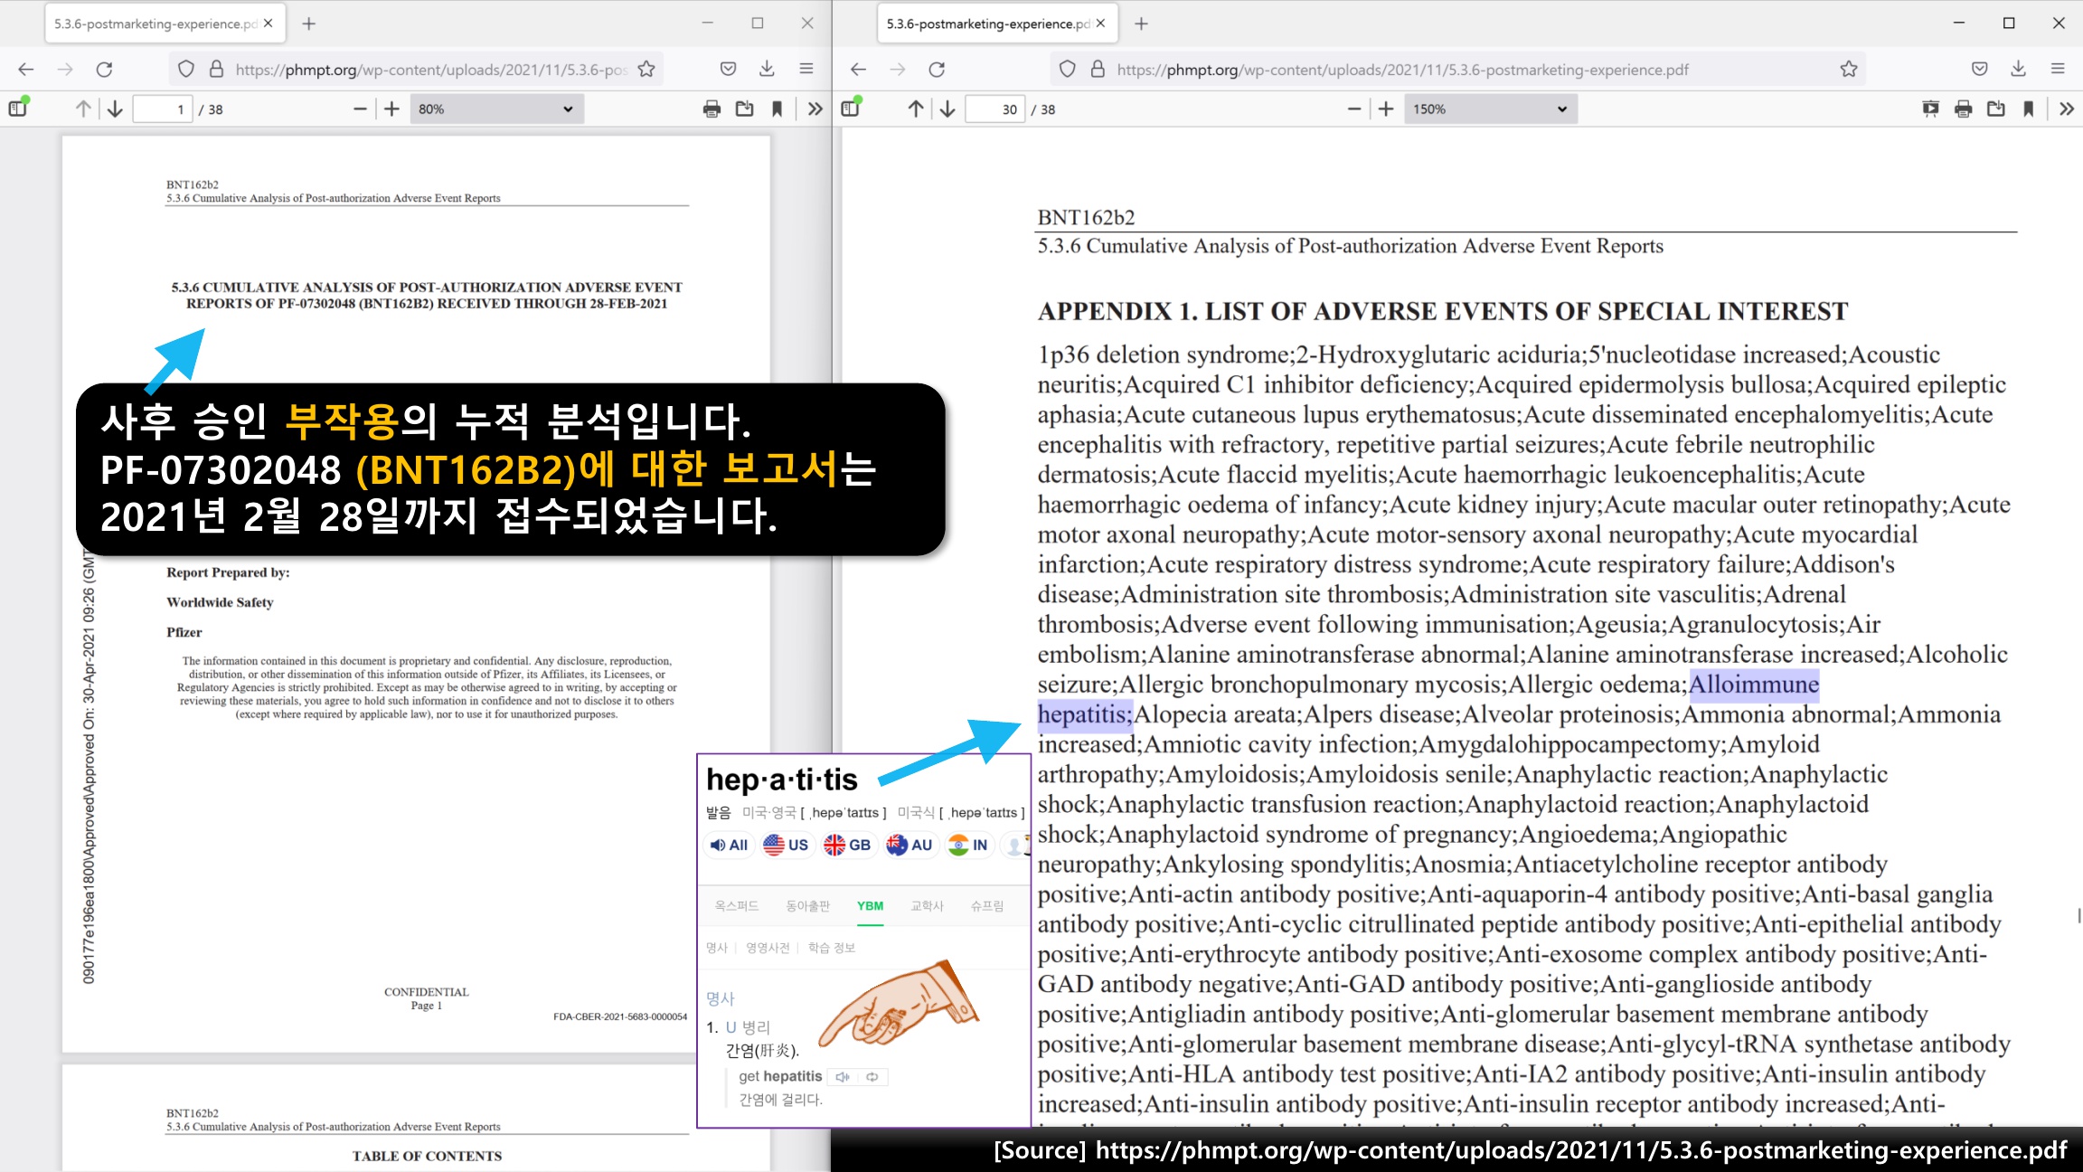Click the repeat icon beside 'get hepatitis'
2083x1172 pixels.
point(872,1076)
